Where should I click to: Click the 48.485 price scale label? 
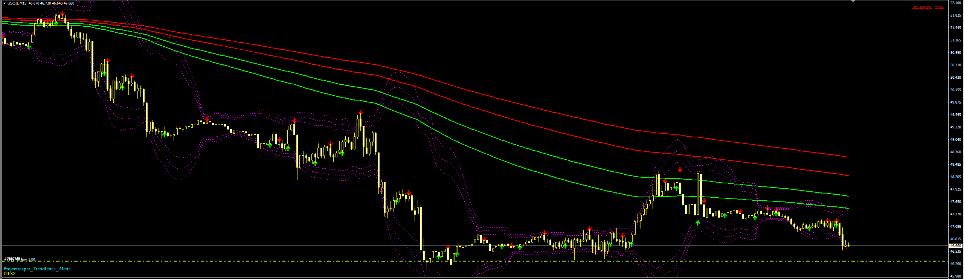[956, 165]
